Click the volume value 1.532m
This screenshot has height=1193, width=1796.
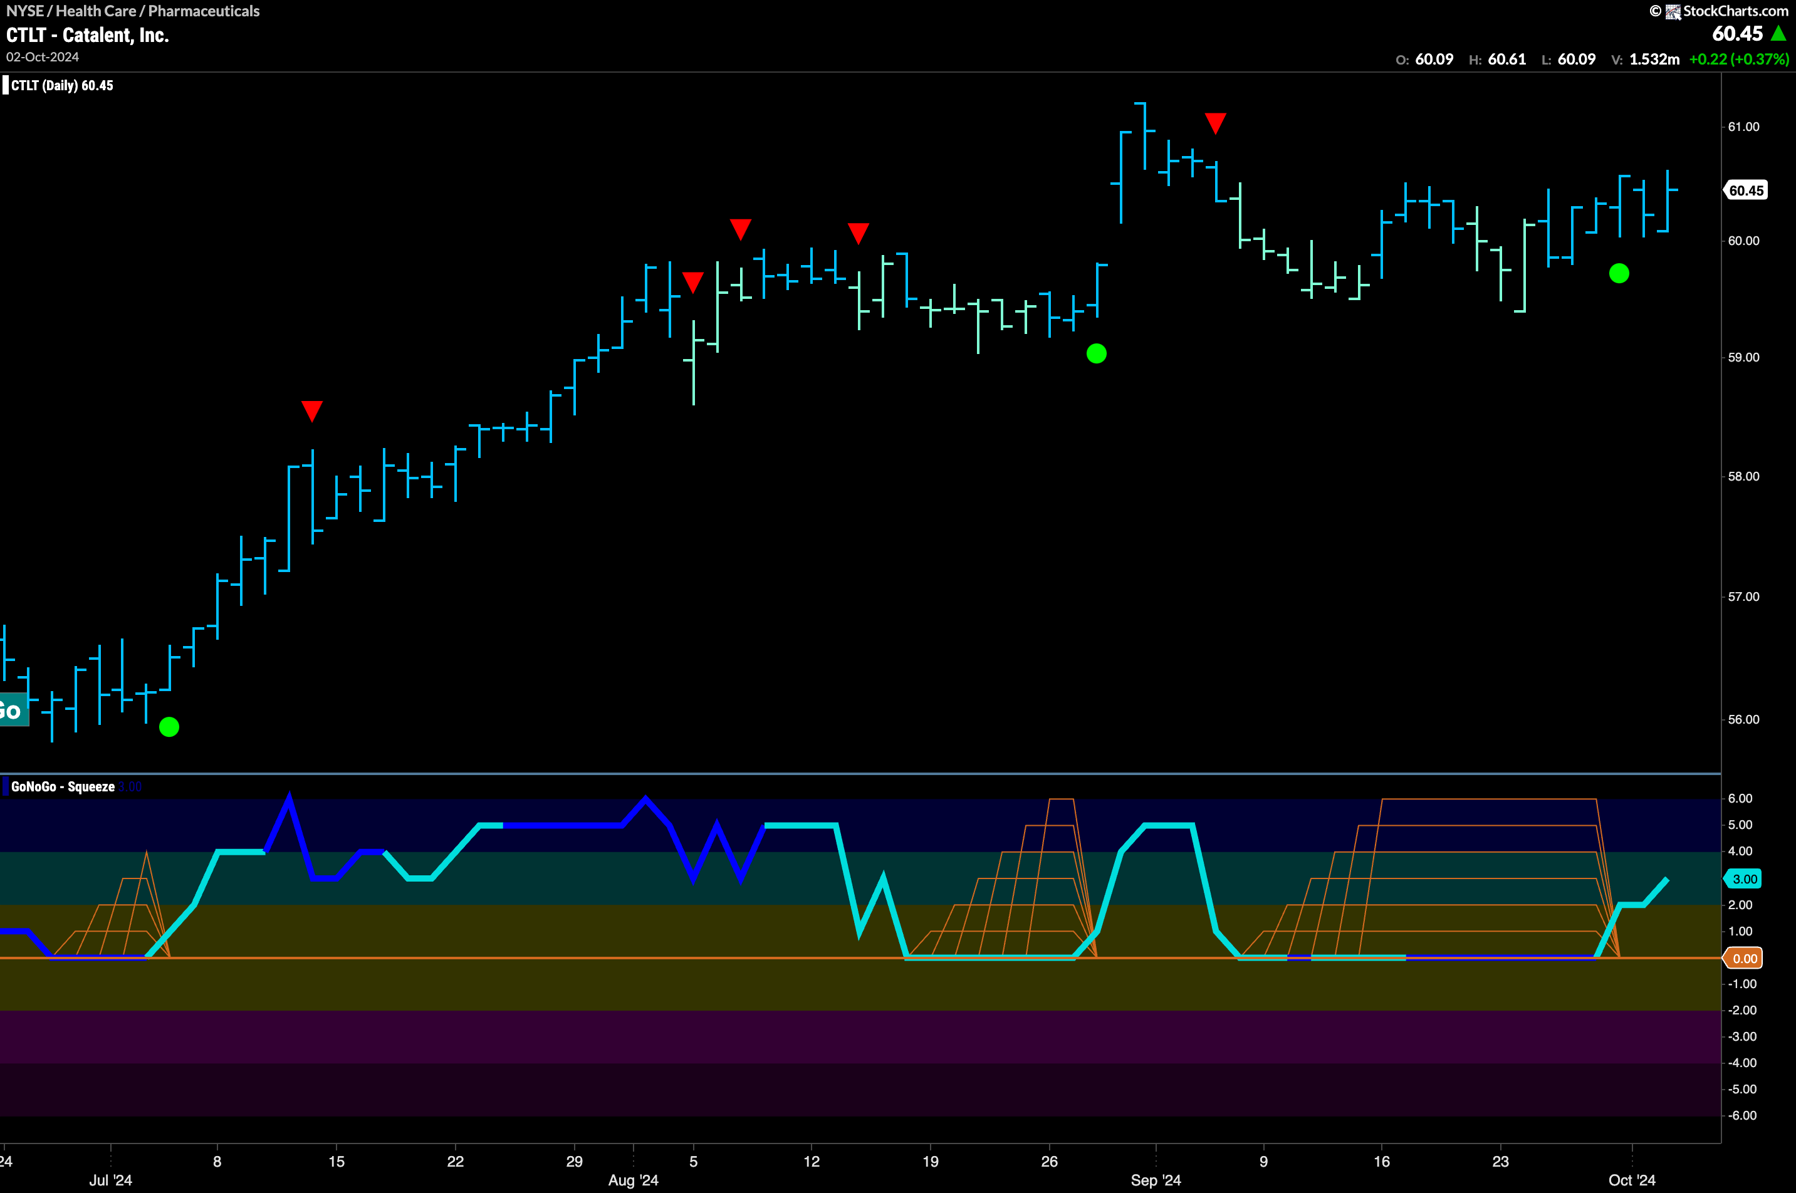(x=1654, y=60)
